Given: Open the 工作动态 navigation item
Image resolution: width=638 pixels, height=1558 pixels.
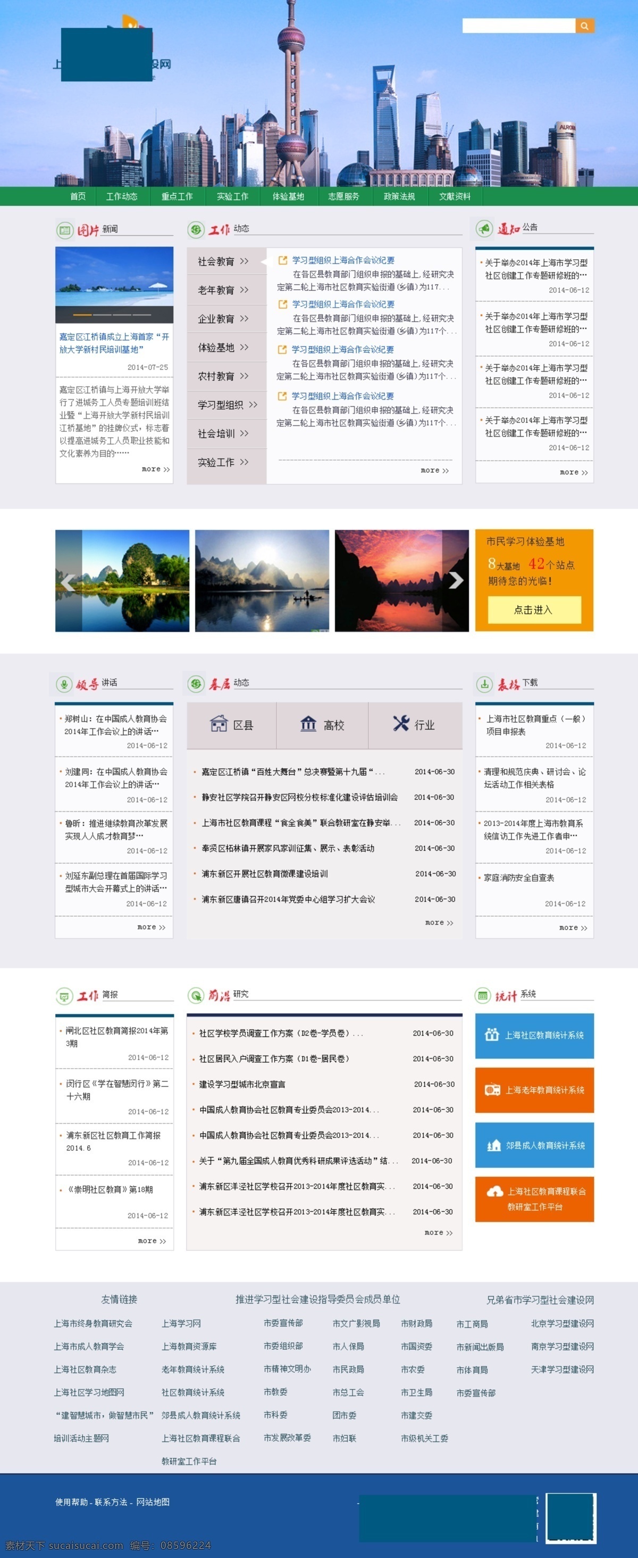Looking at the screenshot, I should click(121, 196).
